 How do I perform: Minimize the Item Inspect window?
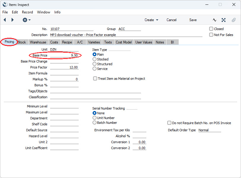click(207, 5)
